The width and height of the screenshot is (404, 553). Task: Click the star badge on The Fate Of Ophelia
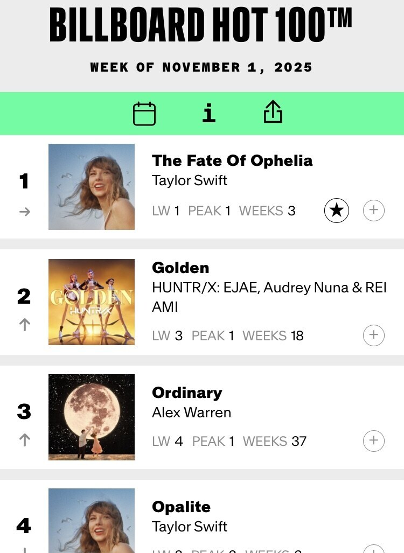337,211
